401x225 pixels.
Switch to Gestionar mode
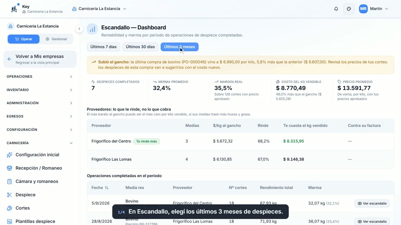56,39
